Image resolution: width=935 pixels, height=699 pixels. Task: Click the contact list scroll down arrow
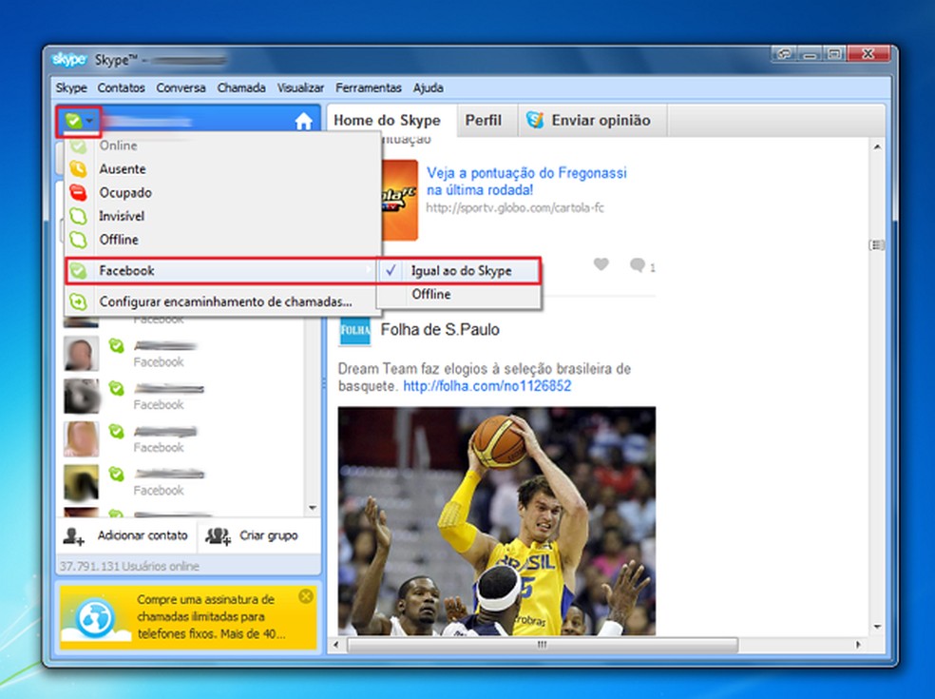[x=313, y=508]
